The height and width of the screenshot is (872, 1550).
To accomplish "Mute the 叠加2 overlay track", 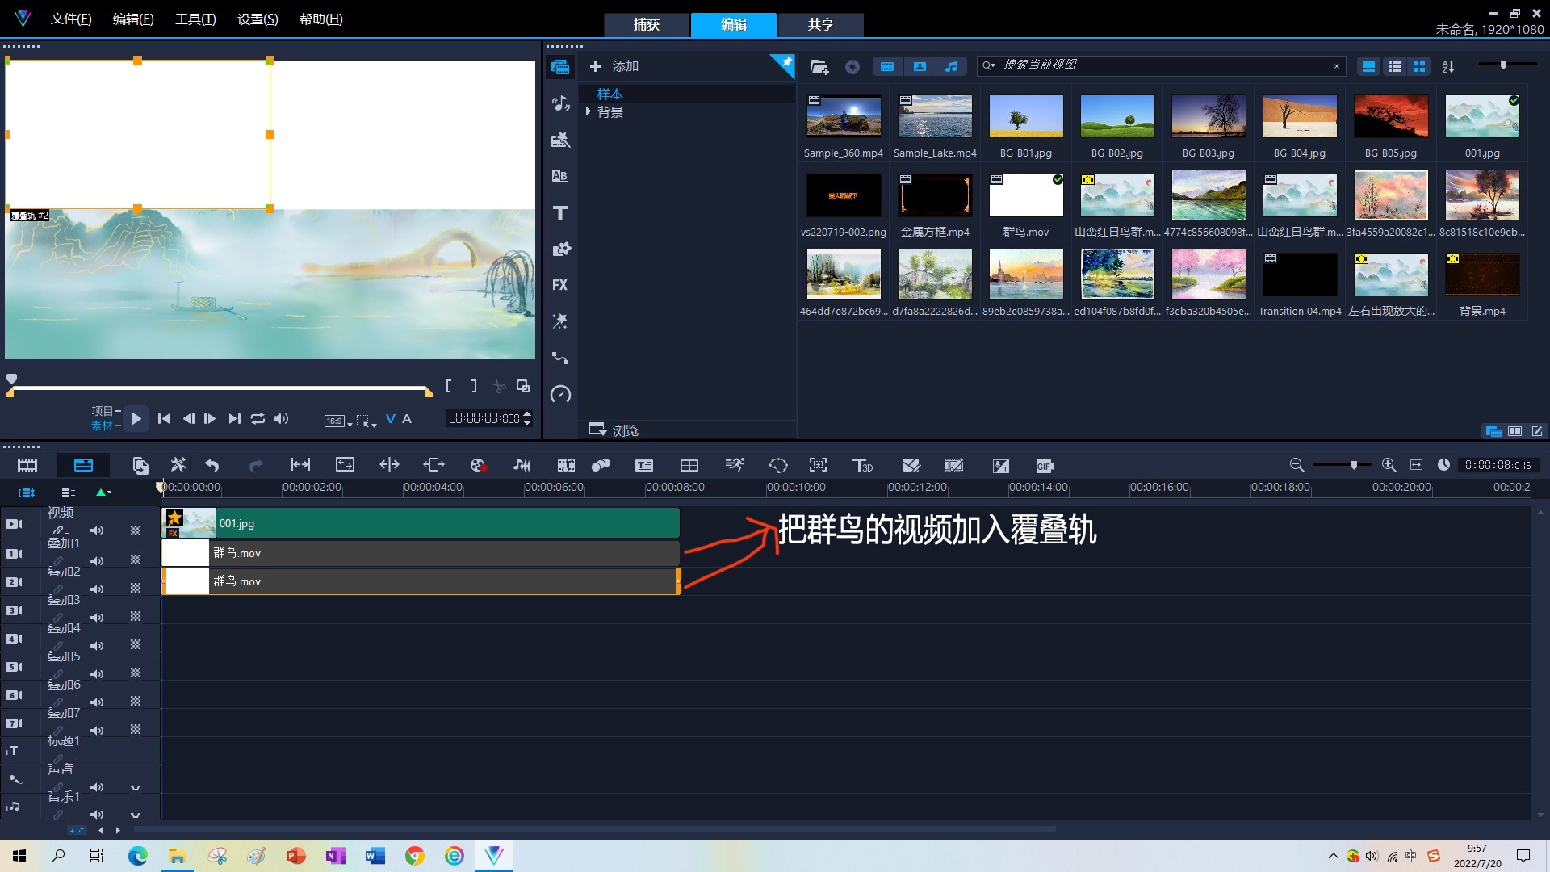I will point(97,589).
